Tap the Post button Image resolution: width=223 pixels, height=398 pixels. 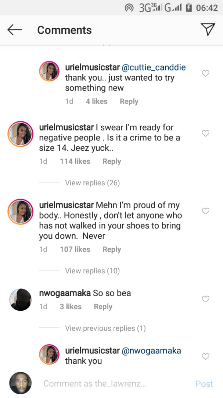tap(204, 384)
